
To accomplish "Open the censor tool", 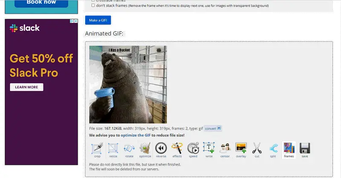I will click(225, 150).
